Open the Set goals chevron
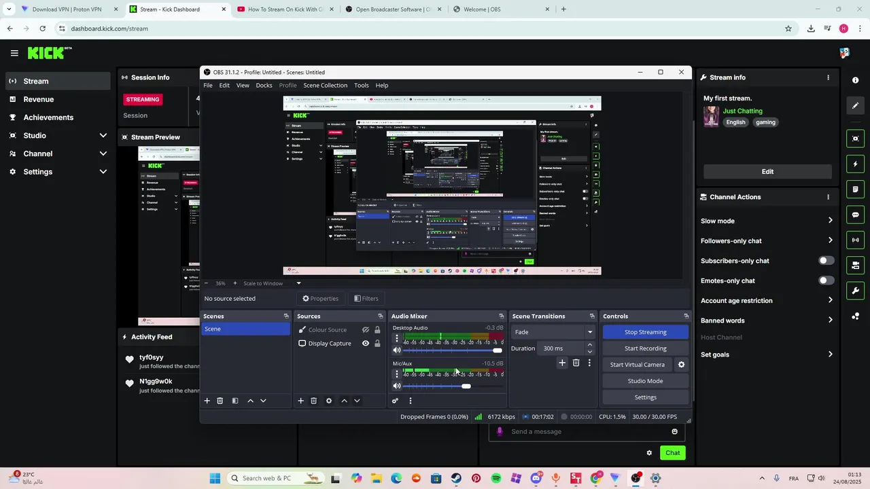This screenshot has height=489, width=870. point(830,355)
